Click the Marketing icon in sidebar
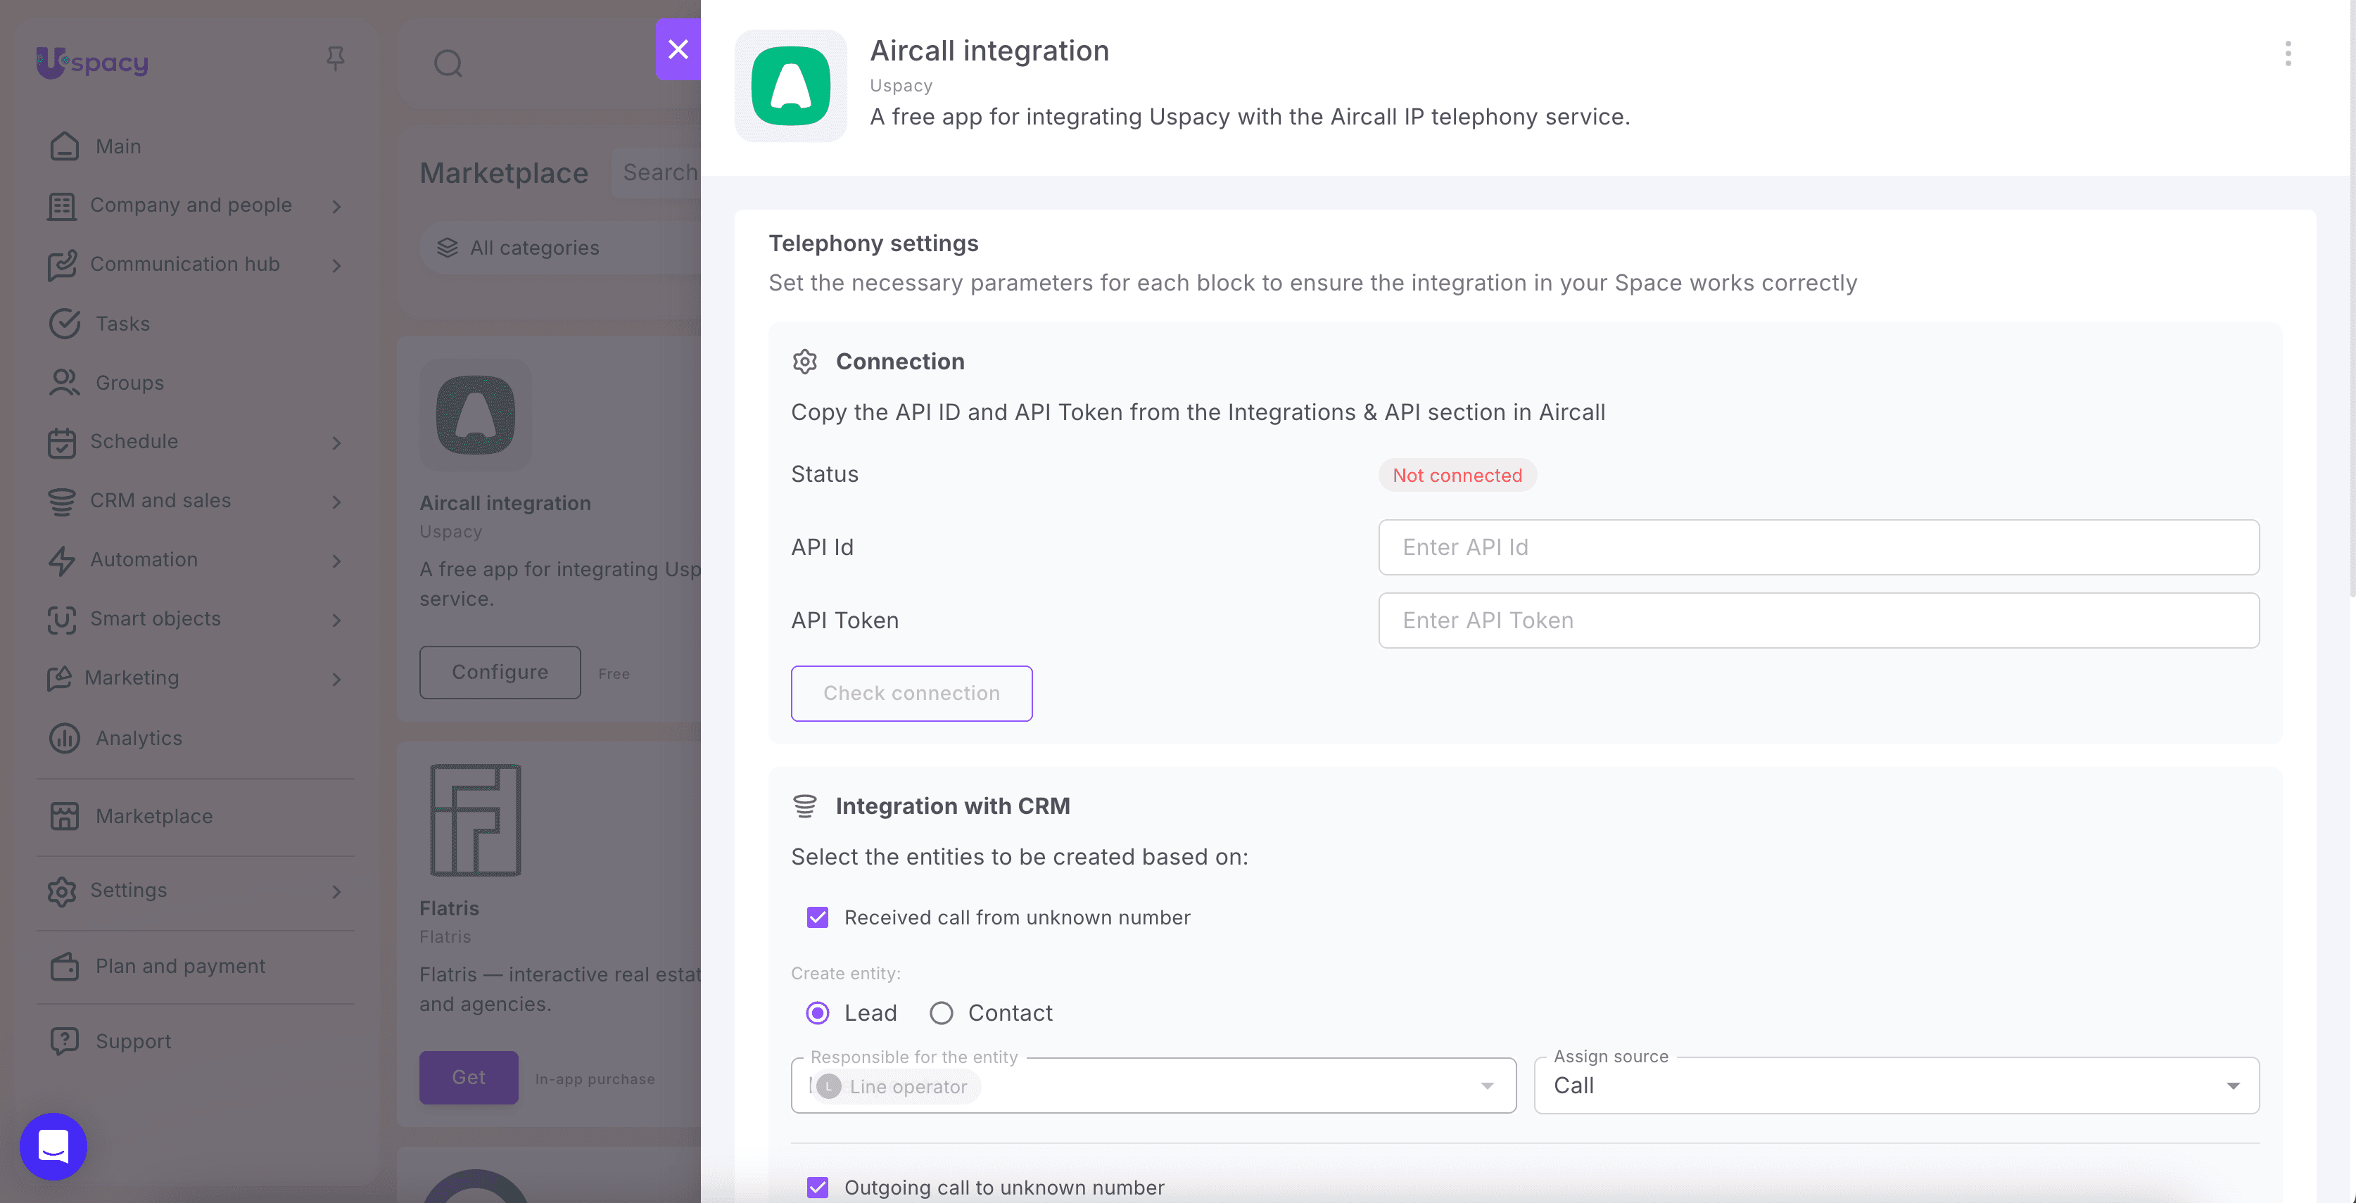Image resolution: width=2356 pixels, height=1203 pixels. [58, 678]
